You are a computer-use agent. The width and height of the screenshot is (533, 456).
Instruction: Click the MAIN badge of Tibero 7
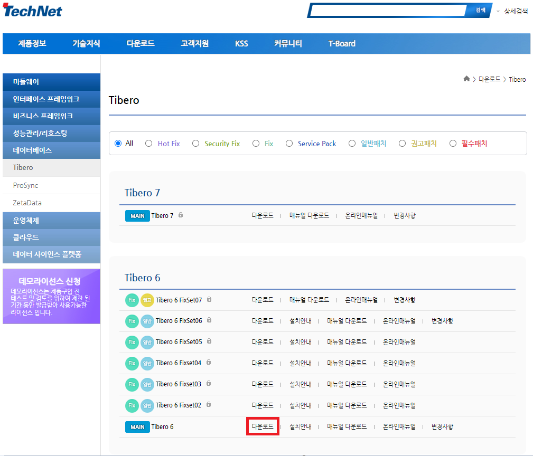(137, 216)
